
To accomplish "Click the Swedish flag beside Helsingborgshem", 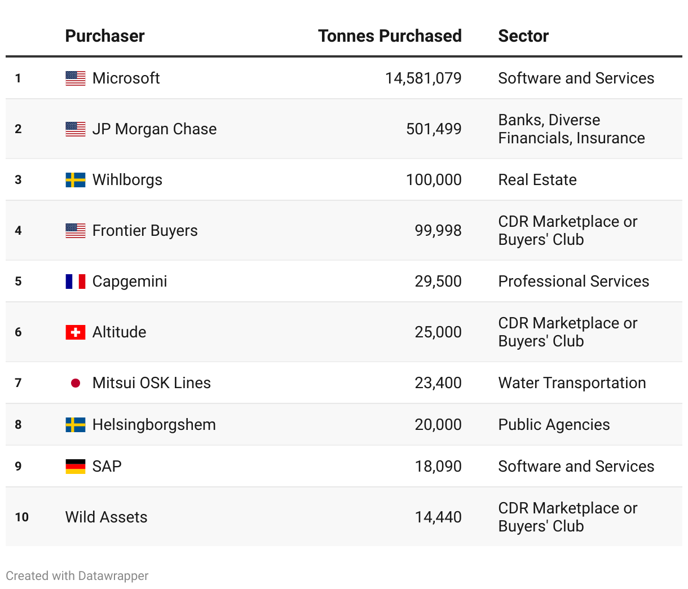I will coord(76,425).
